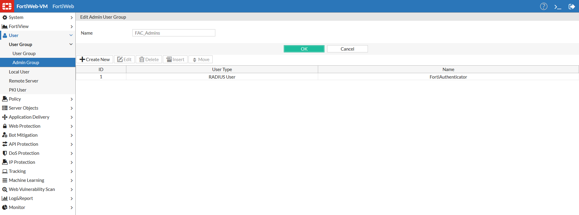
Task: Click the FortiAuthenticator name cell
Action: [448, 77]
